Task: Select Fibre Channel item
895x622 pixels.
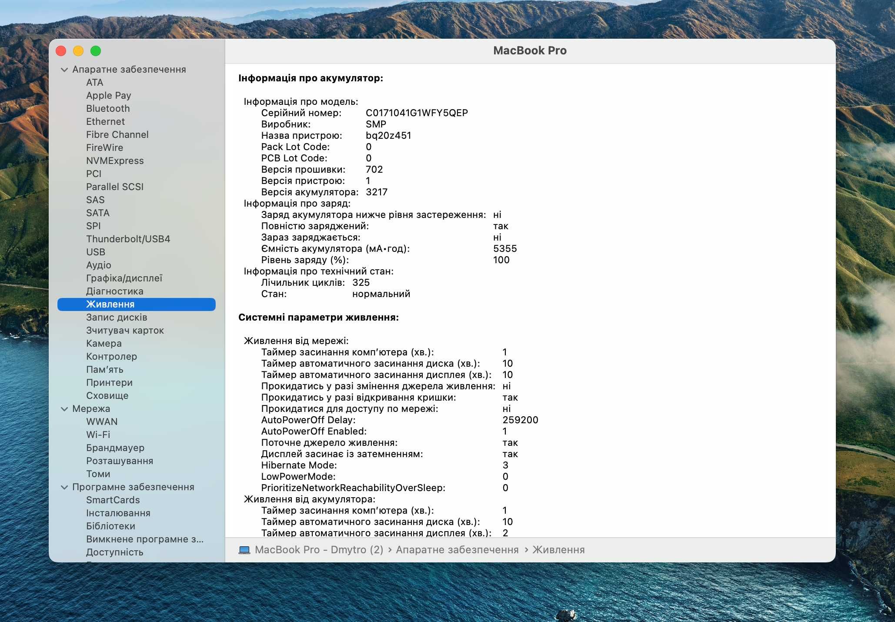Action: tap(117, 135)
